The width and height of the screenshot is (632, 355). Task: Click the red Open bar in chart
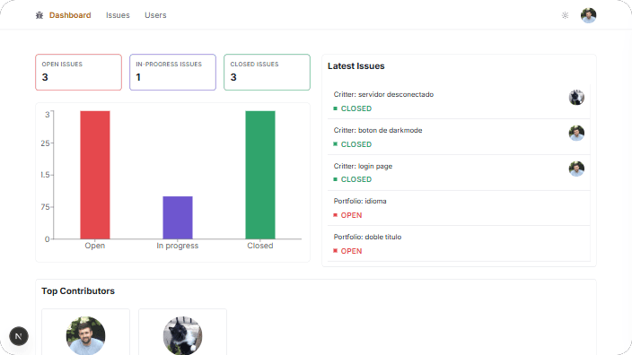95,175
